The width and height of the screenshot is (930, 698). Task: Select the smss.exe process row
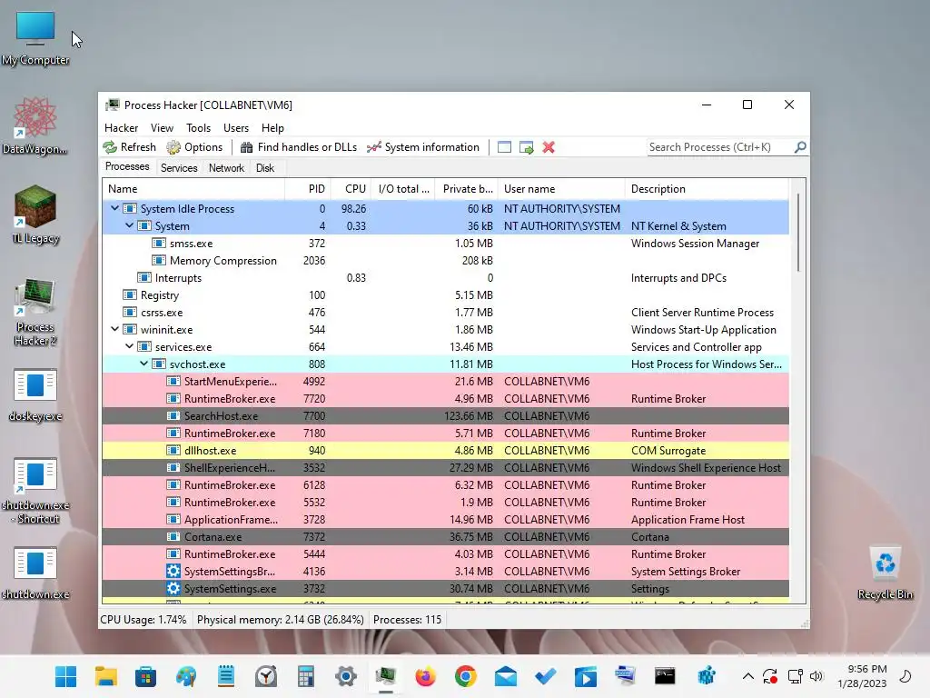pos(445,244)
